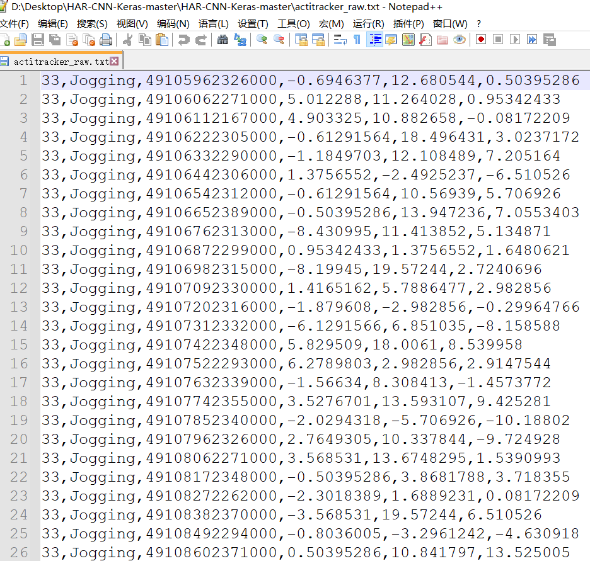590x561 pixels.
Task: Open the user-defined language dialog icon
Action: (391, 40)
